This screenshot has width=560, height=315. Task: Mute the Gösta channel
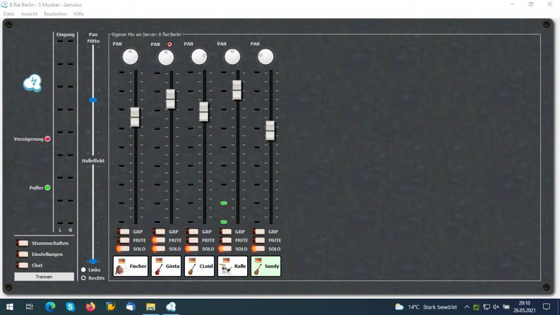159,240
